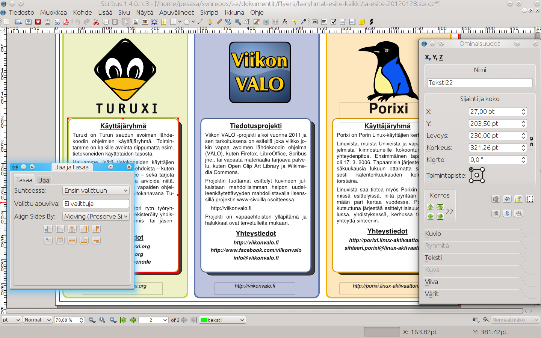Open the teksti layer dropdown

[222, 320]
